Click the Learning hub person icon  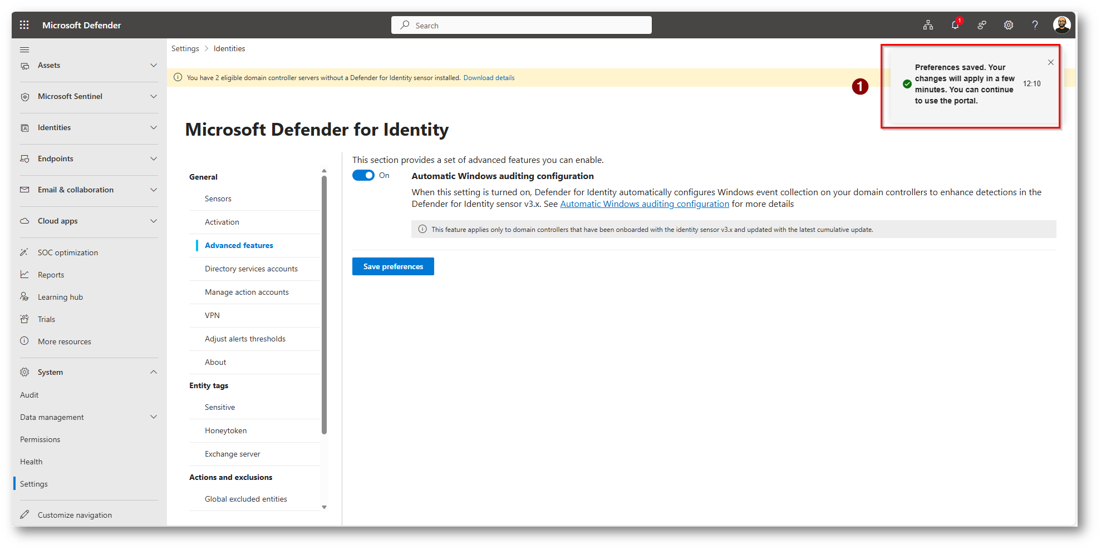click(x=24, y=297)
